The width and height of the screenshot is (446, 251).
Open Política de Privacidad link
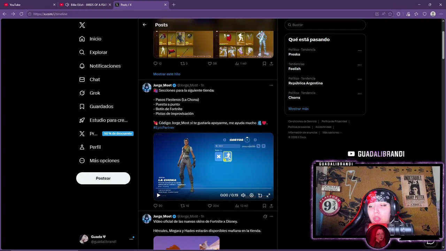coord(334,121)
